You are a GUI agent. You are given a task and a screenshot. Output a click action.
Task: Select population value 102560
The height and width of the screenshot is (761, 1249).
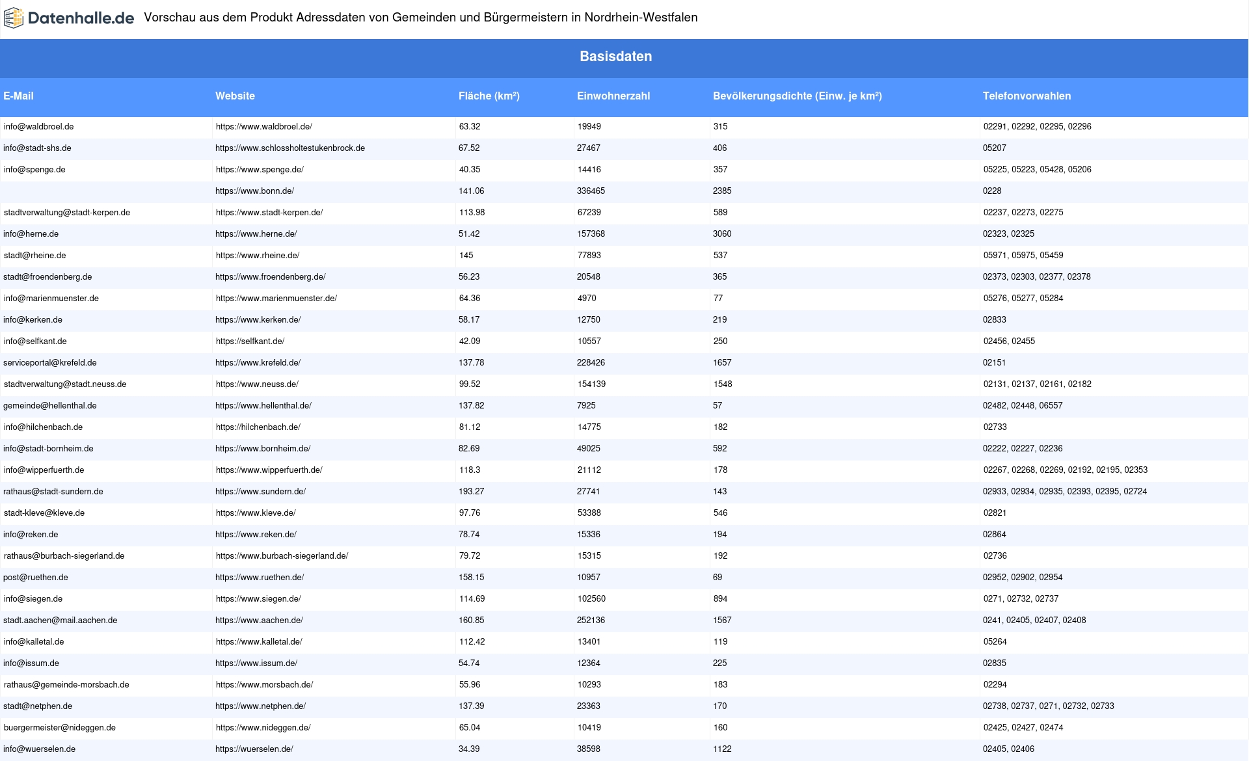click(591, 599)
